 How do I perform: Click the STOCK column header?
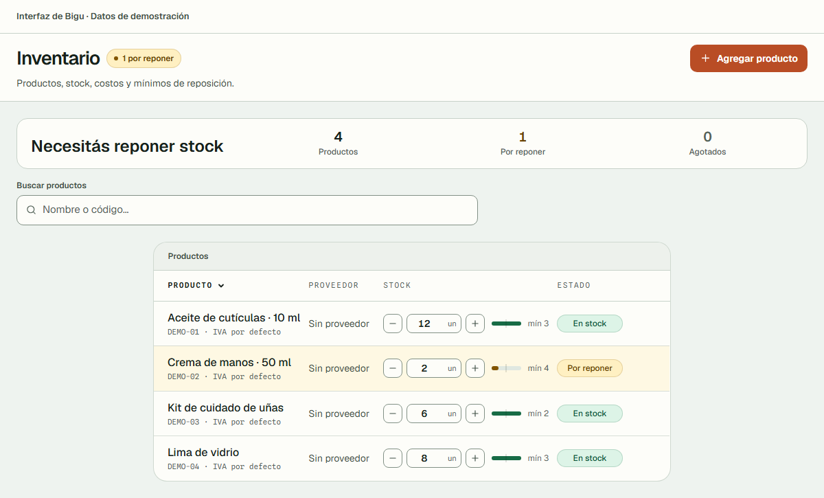(x=397, y=286)
